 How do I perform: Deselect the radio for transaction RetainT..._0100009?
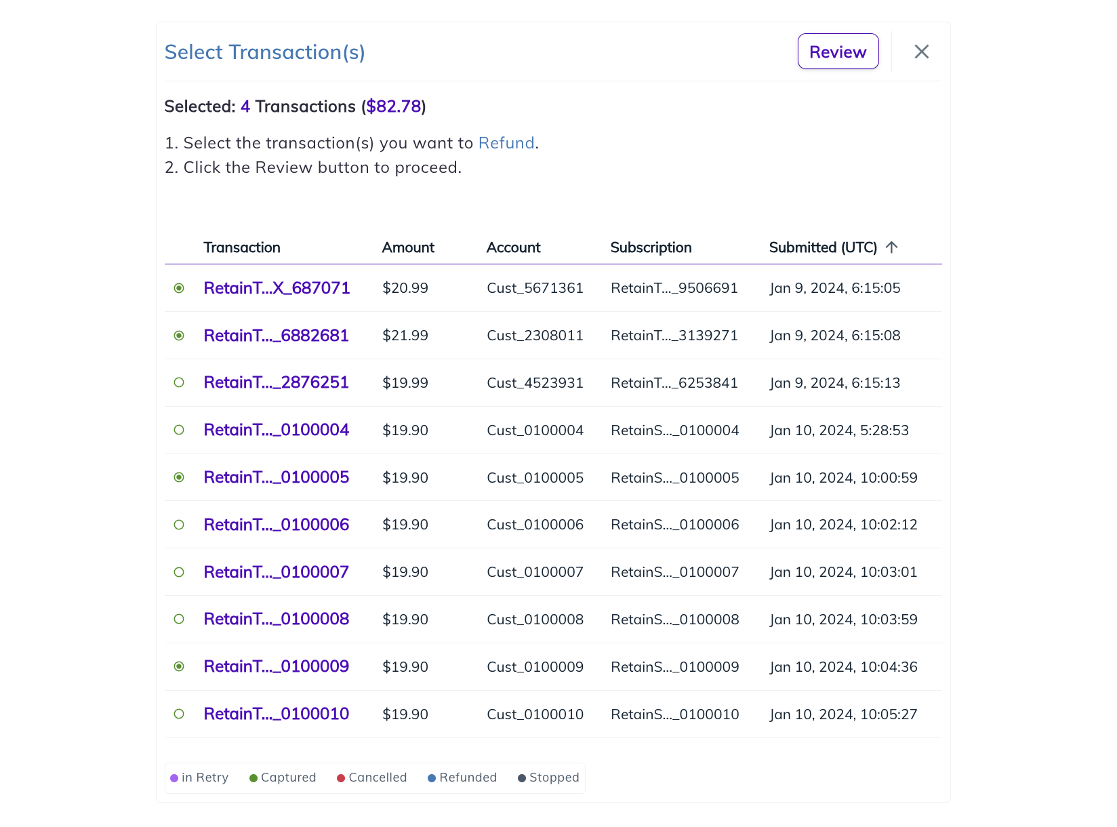(179, 666)
